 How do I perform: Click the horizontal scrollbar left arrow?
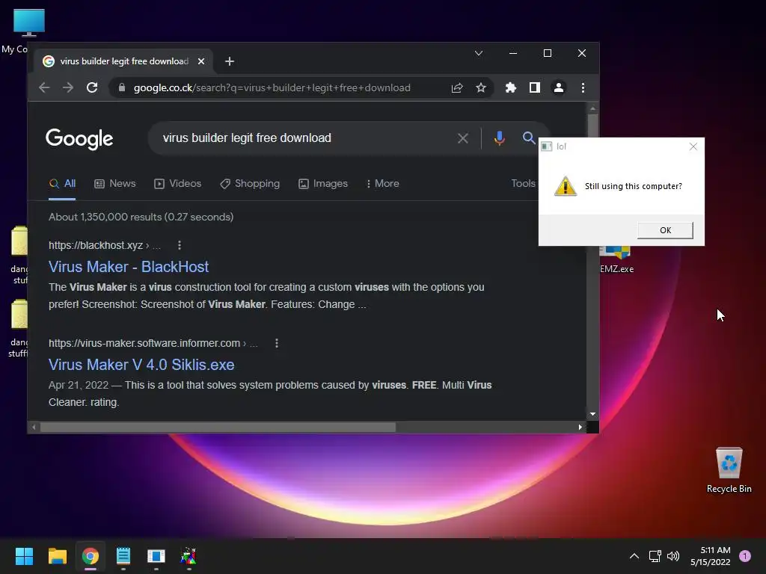[34, 427]
